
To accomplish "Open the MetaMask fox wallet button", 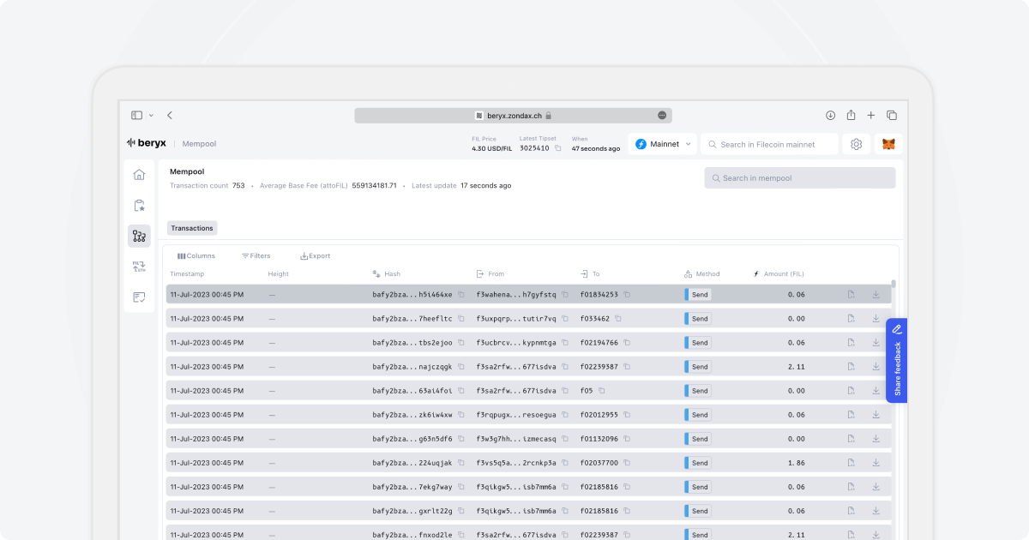I will click(x=888, y=144).
